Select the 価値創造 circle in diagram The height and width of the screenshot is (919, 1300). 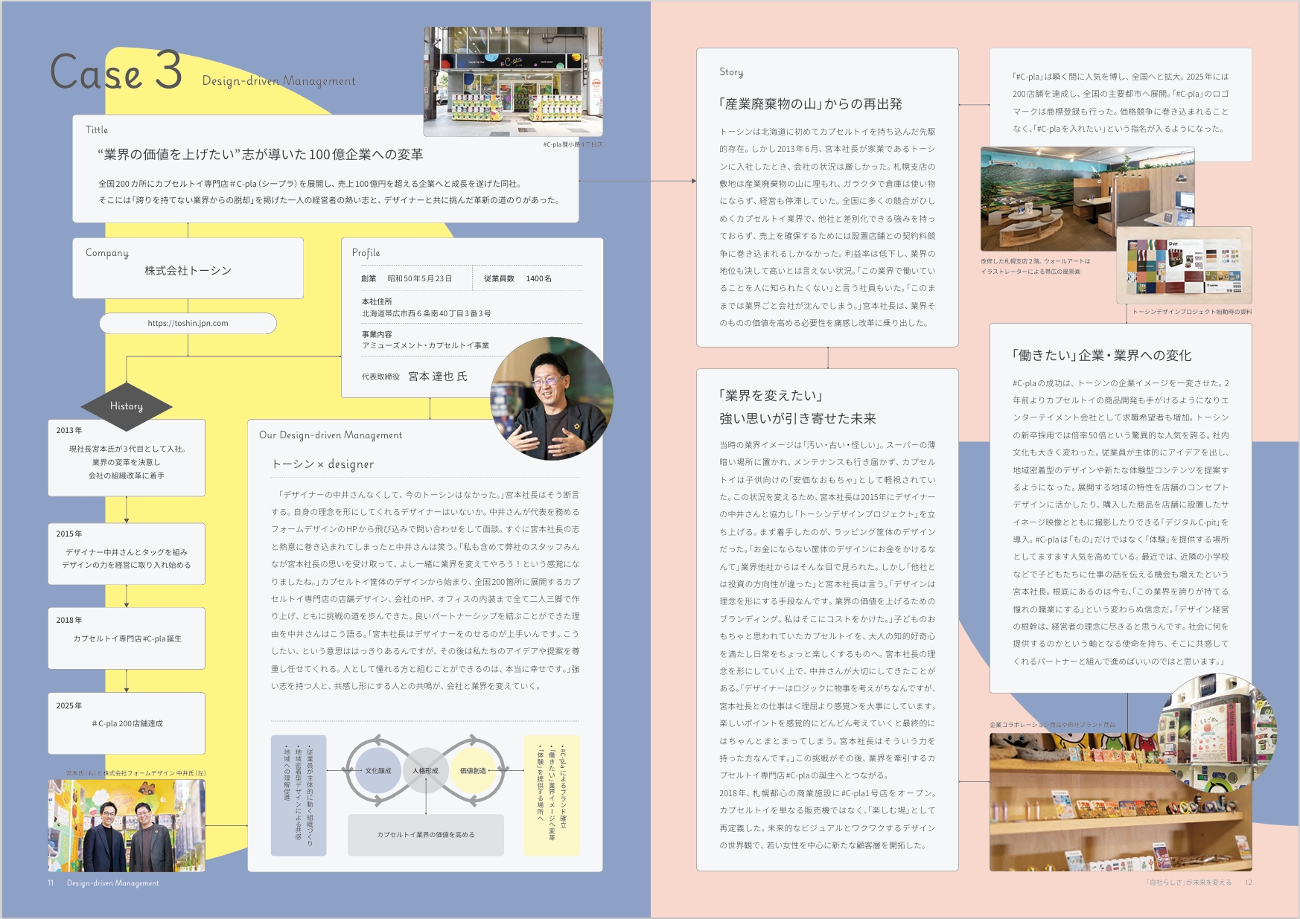click(x=473, y=771)
